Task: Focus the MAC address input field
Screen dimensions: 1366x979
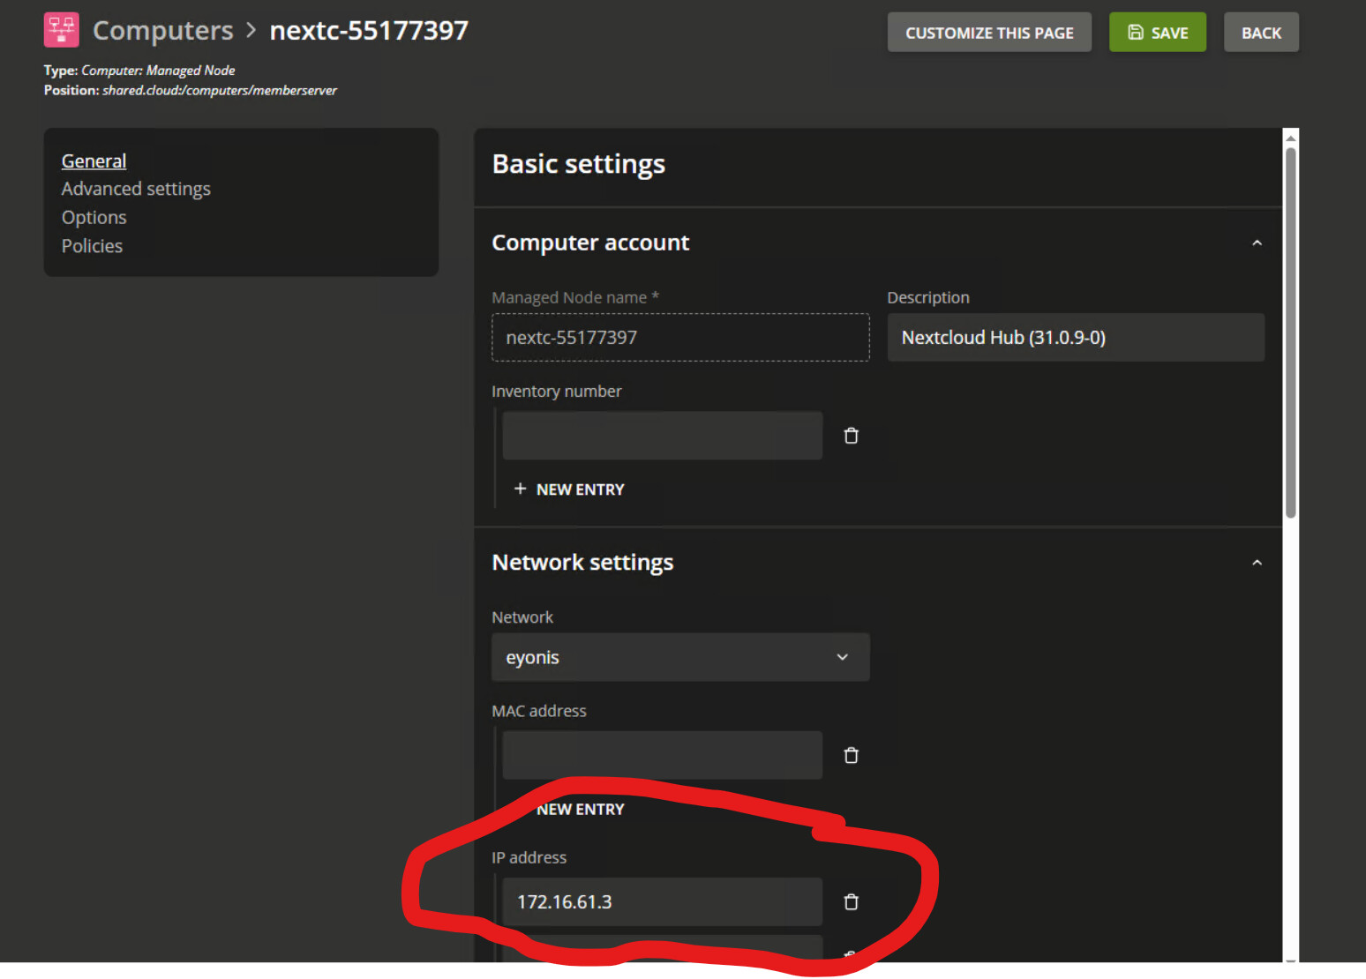Action: (x=662, y=755)
